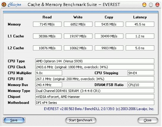162x127 pixels.
Task: Click the CPU FSB label
Action: click(x=15, y=79)
